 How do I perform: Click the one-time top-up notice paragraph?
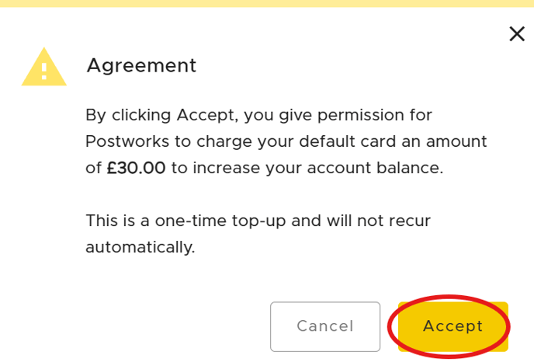258,234
